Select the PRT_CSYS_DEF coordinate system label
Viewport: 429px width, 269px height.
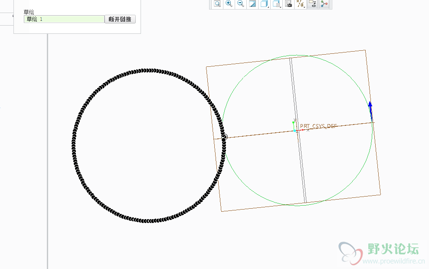pyautogui.click(x=318, y=126)
